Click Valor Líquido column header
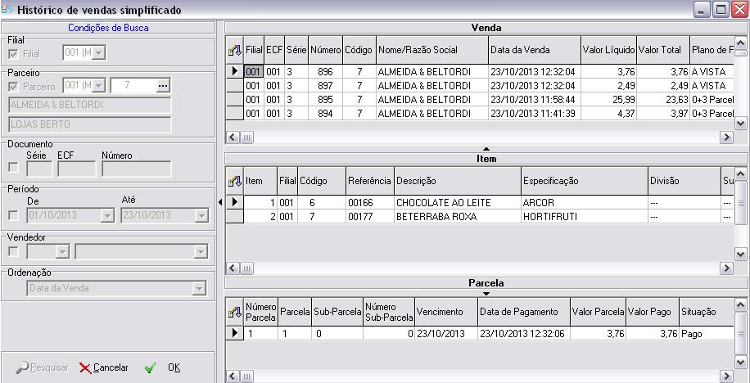This screenshot has width=750, height=383. pos(608,50)
